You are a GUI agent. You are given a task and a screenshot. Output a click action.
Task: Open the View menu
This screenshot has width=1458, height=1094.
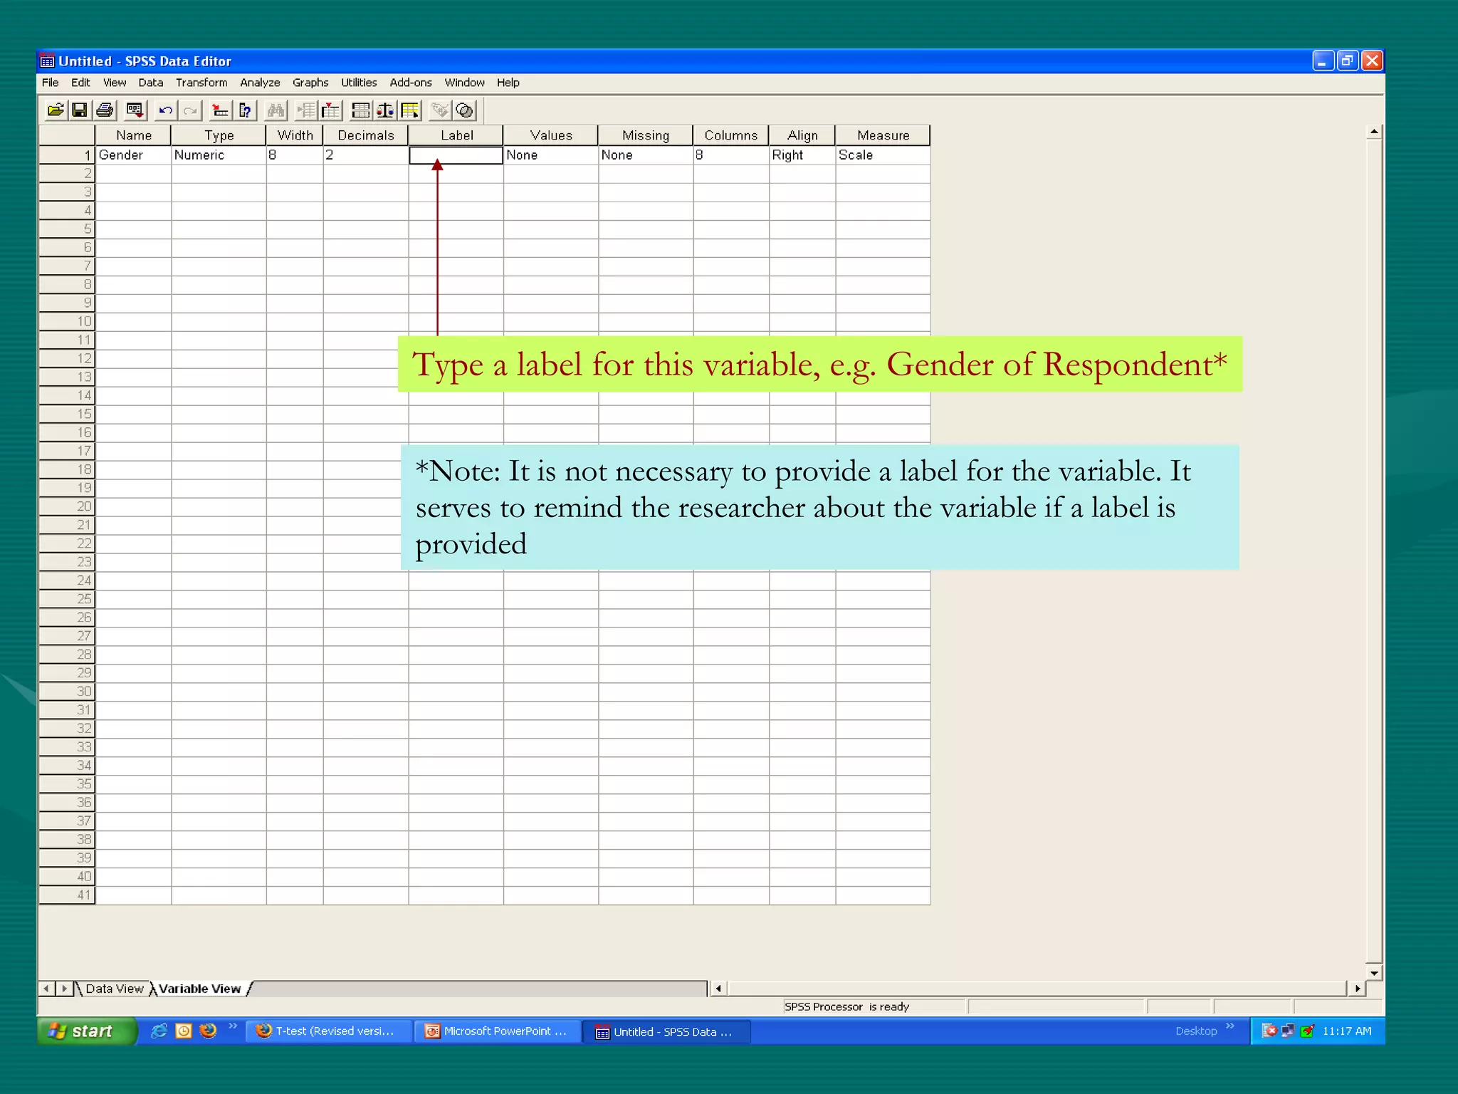pyautogui.click(x=115, y=83)
